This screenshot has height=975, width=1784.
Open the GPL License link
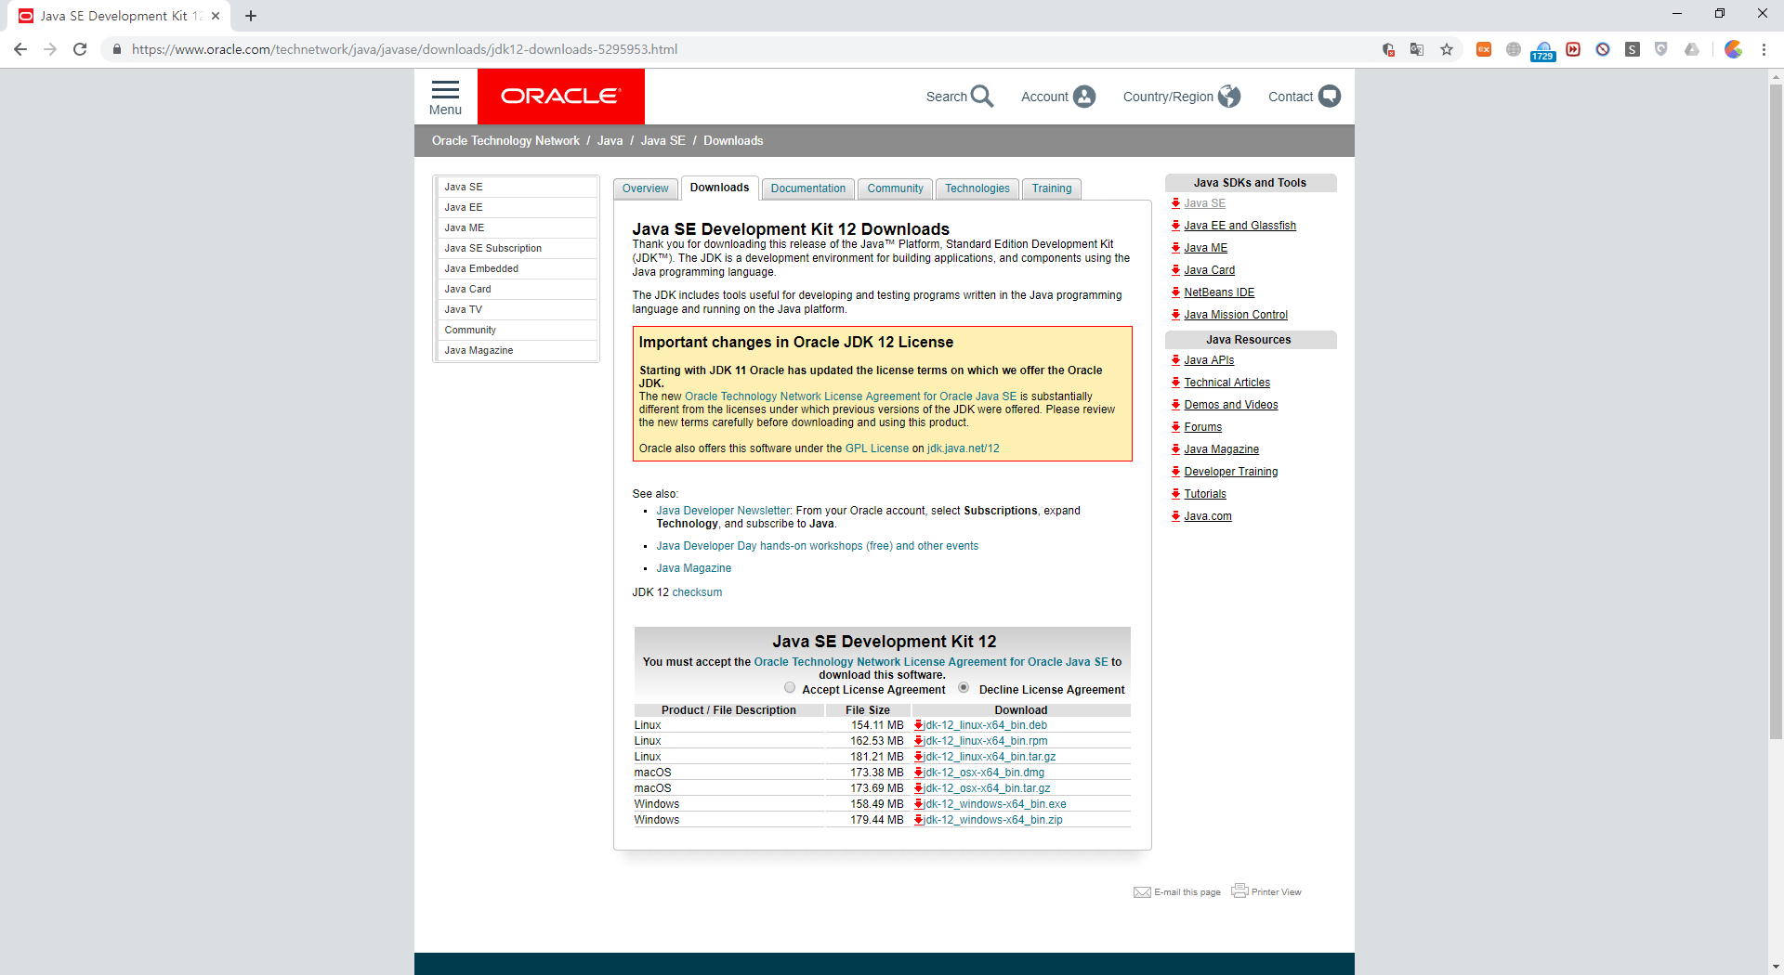pyautogui.click(x=877, y=448)
